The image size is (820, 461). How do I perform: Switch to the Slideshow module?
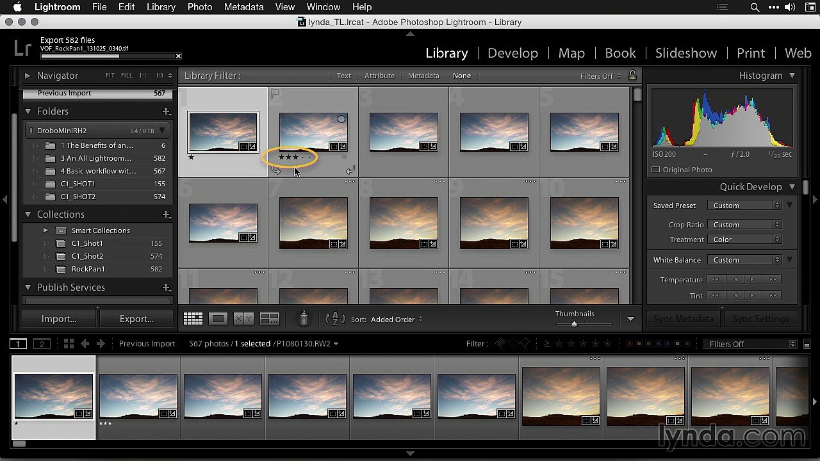coord(686,53)
